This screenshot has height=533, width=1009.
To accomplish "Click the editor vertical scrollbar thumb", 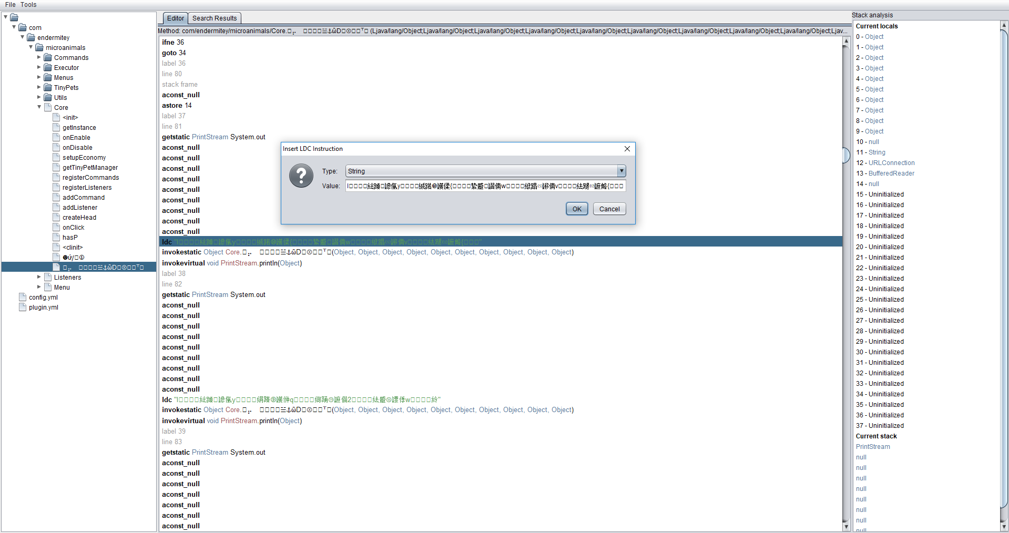I will [846, 155].
